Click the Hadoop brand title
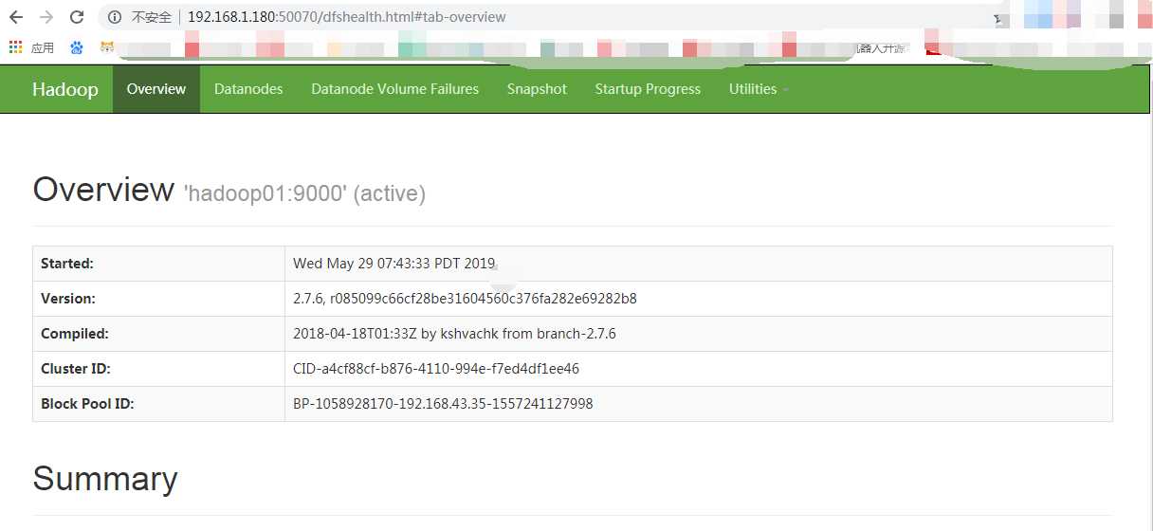This screenshot has width=1153, height=531. (64, 89)
